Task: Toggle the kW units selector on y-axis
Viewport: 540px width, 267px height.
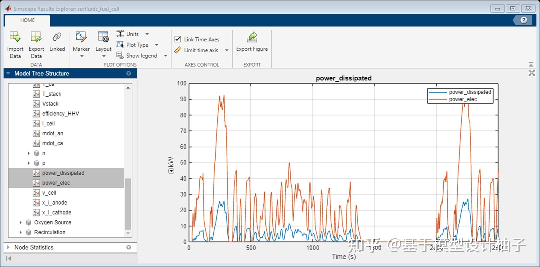Action: (171, 171)
